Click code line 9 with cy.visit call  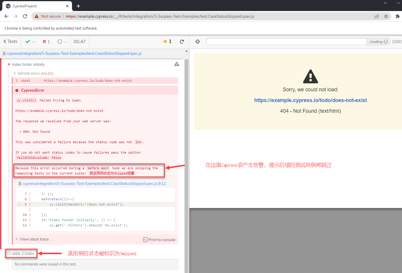[x=95, y=204]
